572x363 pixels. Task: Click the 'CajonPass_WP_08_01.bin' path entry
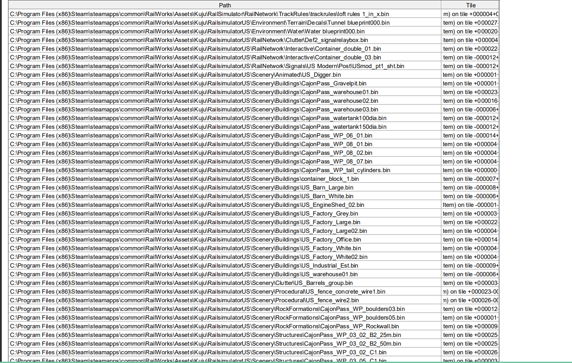[x=225, y=144]
